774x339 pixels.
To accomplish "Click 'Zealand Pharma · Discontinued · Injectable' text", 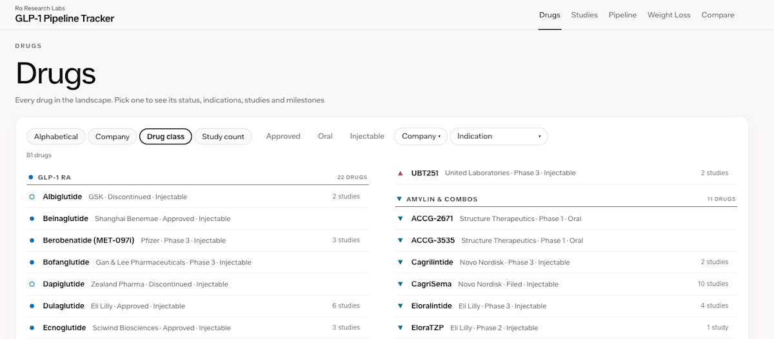I will (159, 284).
